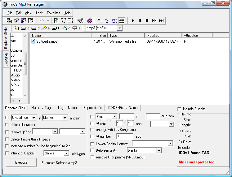This screenshot has width=232, height=177.
Task: Tick the Lower/Capital-Letters checkbox
Action: 92,144
